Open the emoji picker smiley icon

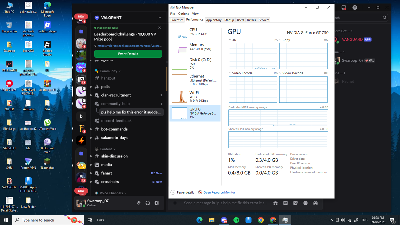(305, 203)
